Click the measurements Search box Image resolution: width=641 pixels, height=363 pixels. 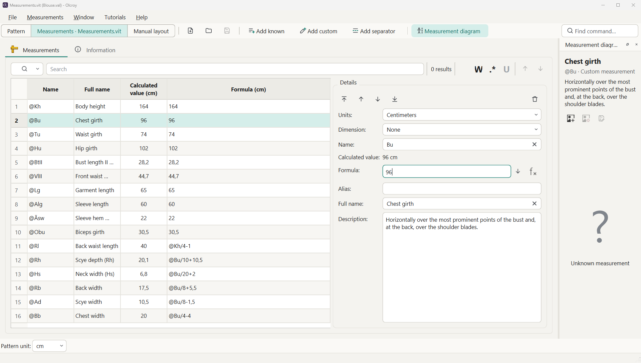pos(235,69)
